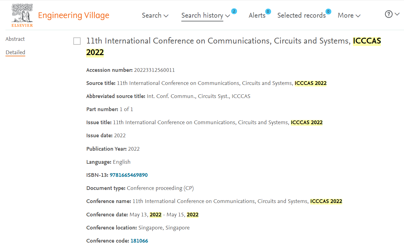The height and width of the screenshot is (245, 404).
Task: Open conference code link 181066
Action: [x=139, y=241]
